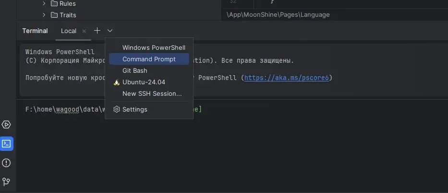The image size is (448, 193).
Task: Select the Traits folder in project tree
Action: pos(68,15)
